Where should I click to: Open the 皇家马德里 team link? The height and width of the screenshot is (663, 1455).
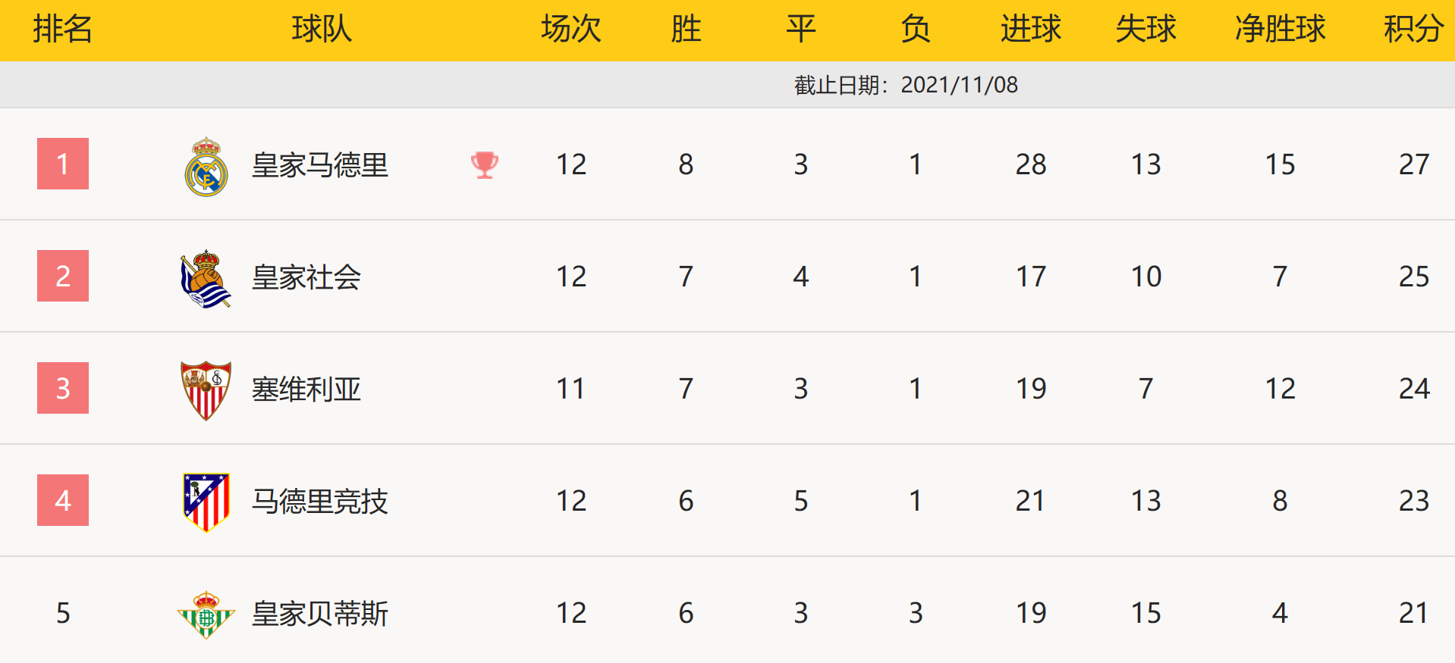click(319, 165)
